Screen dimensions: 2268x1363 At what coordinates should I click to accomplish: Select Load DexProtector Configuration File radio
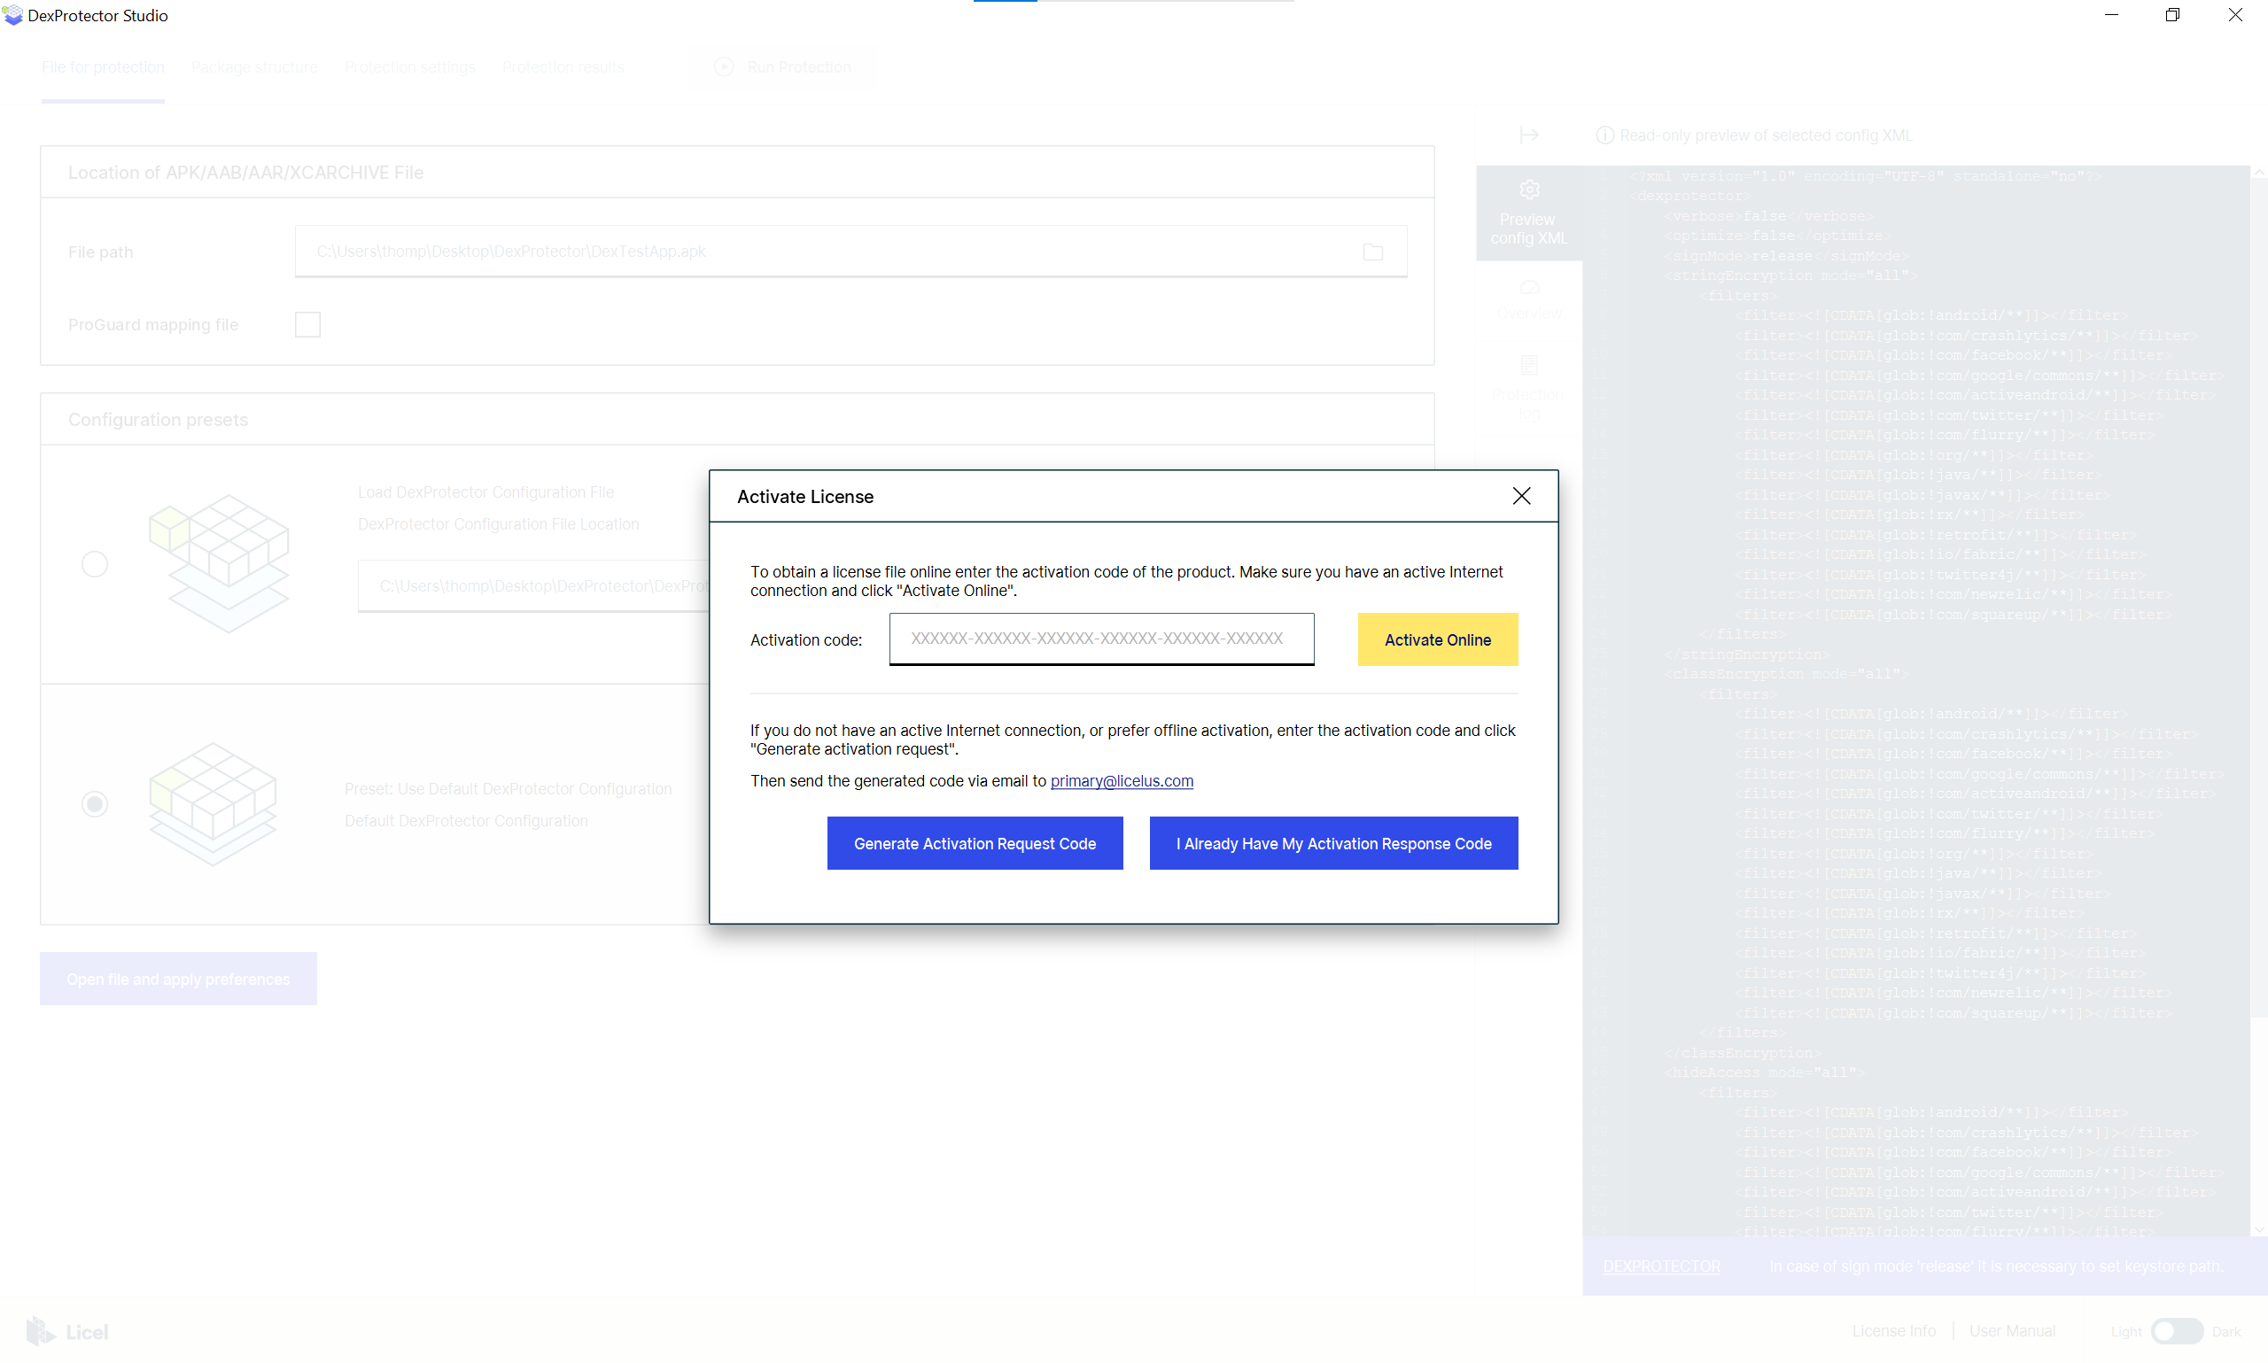point(95,564)
